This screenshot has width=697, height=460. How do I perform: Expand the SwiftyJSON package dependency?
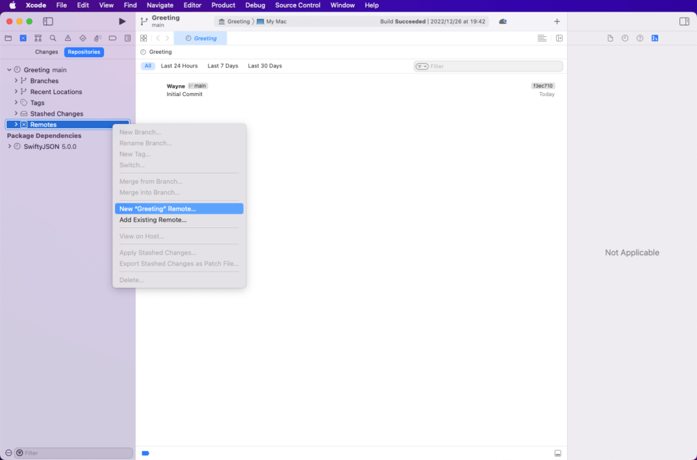point(10,146)
